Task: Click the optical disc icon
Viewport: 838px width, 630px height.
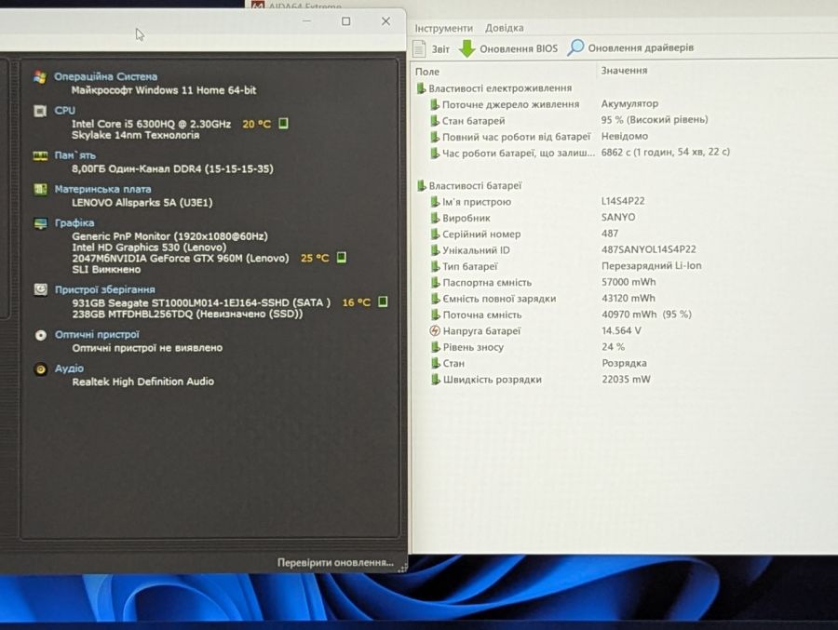Action: (41, 335)
